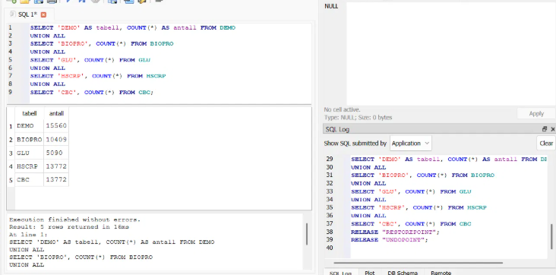Select the DEMO result cell
Viewport: 556px width, 275px height.
point(30,125)
